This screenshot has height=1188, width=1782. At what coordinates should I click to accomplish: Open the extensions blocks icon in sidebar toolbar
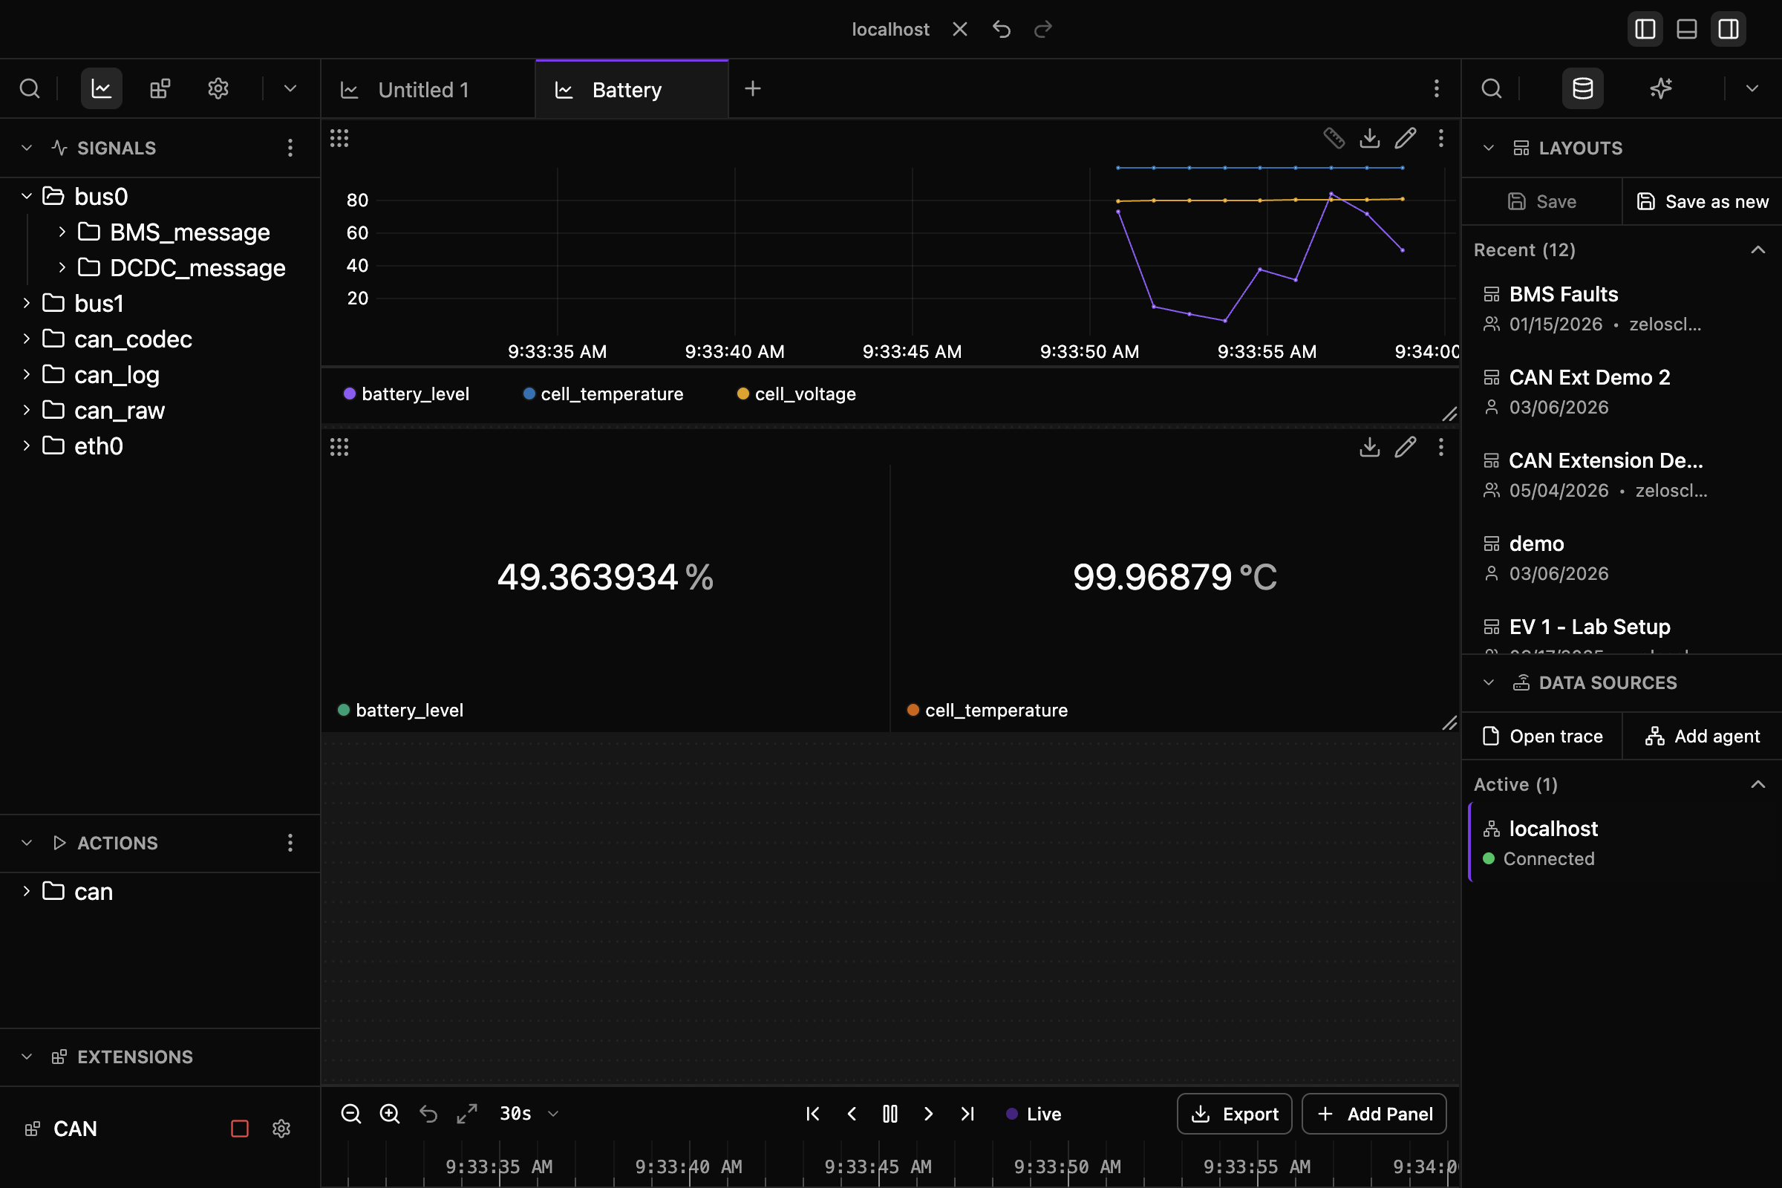pyautogui.click(x=160, y=88)
